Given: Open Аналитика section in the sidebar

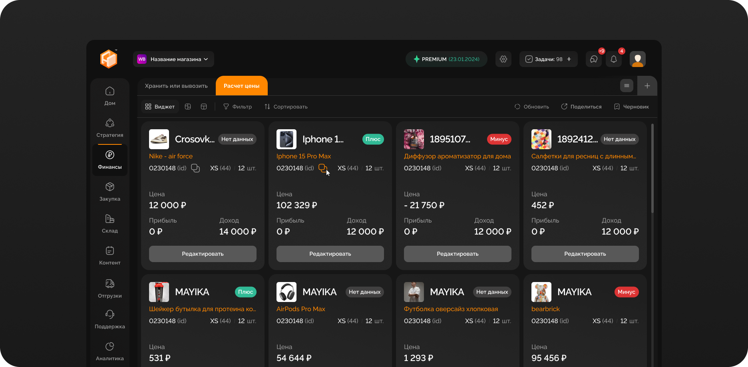Looking at the screenshot, I should tap(110, 351).
